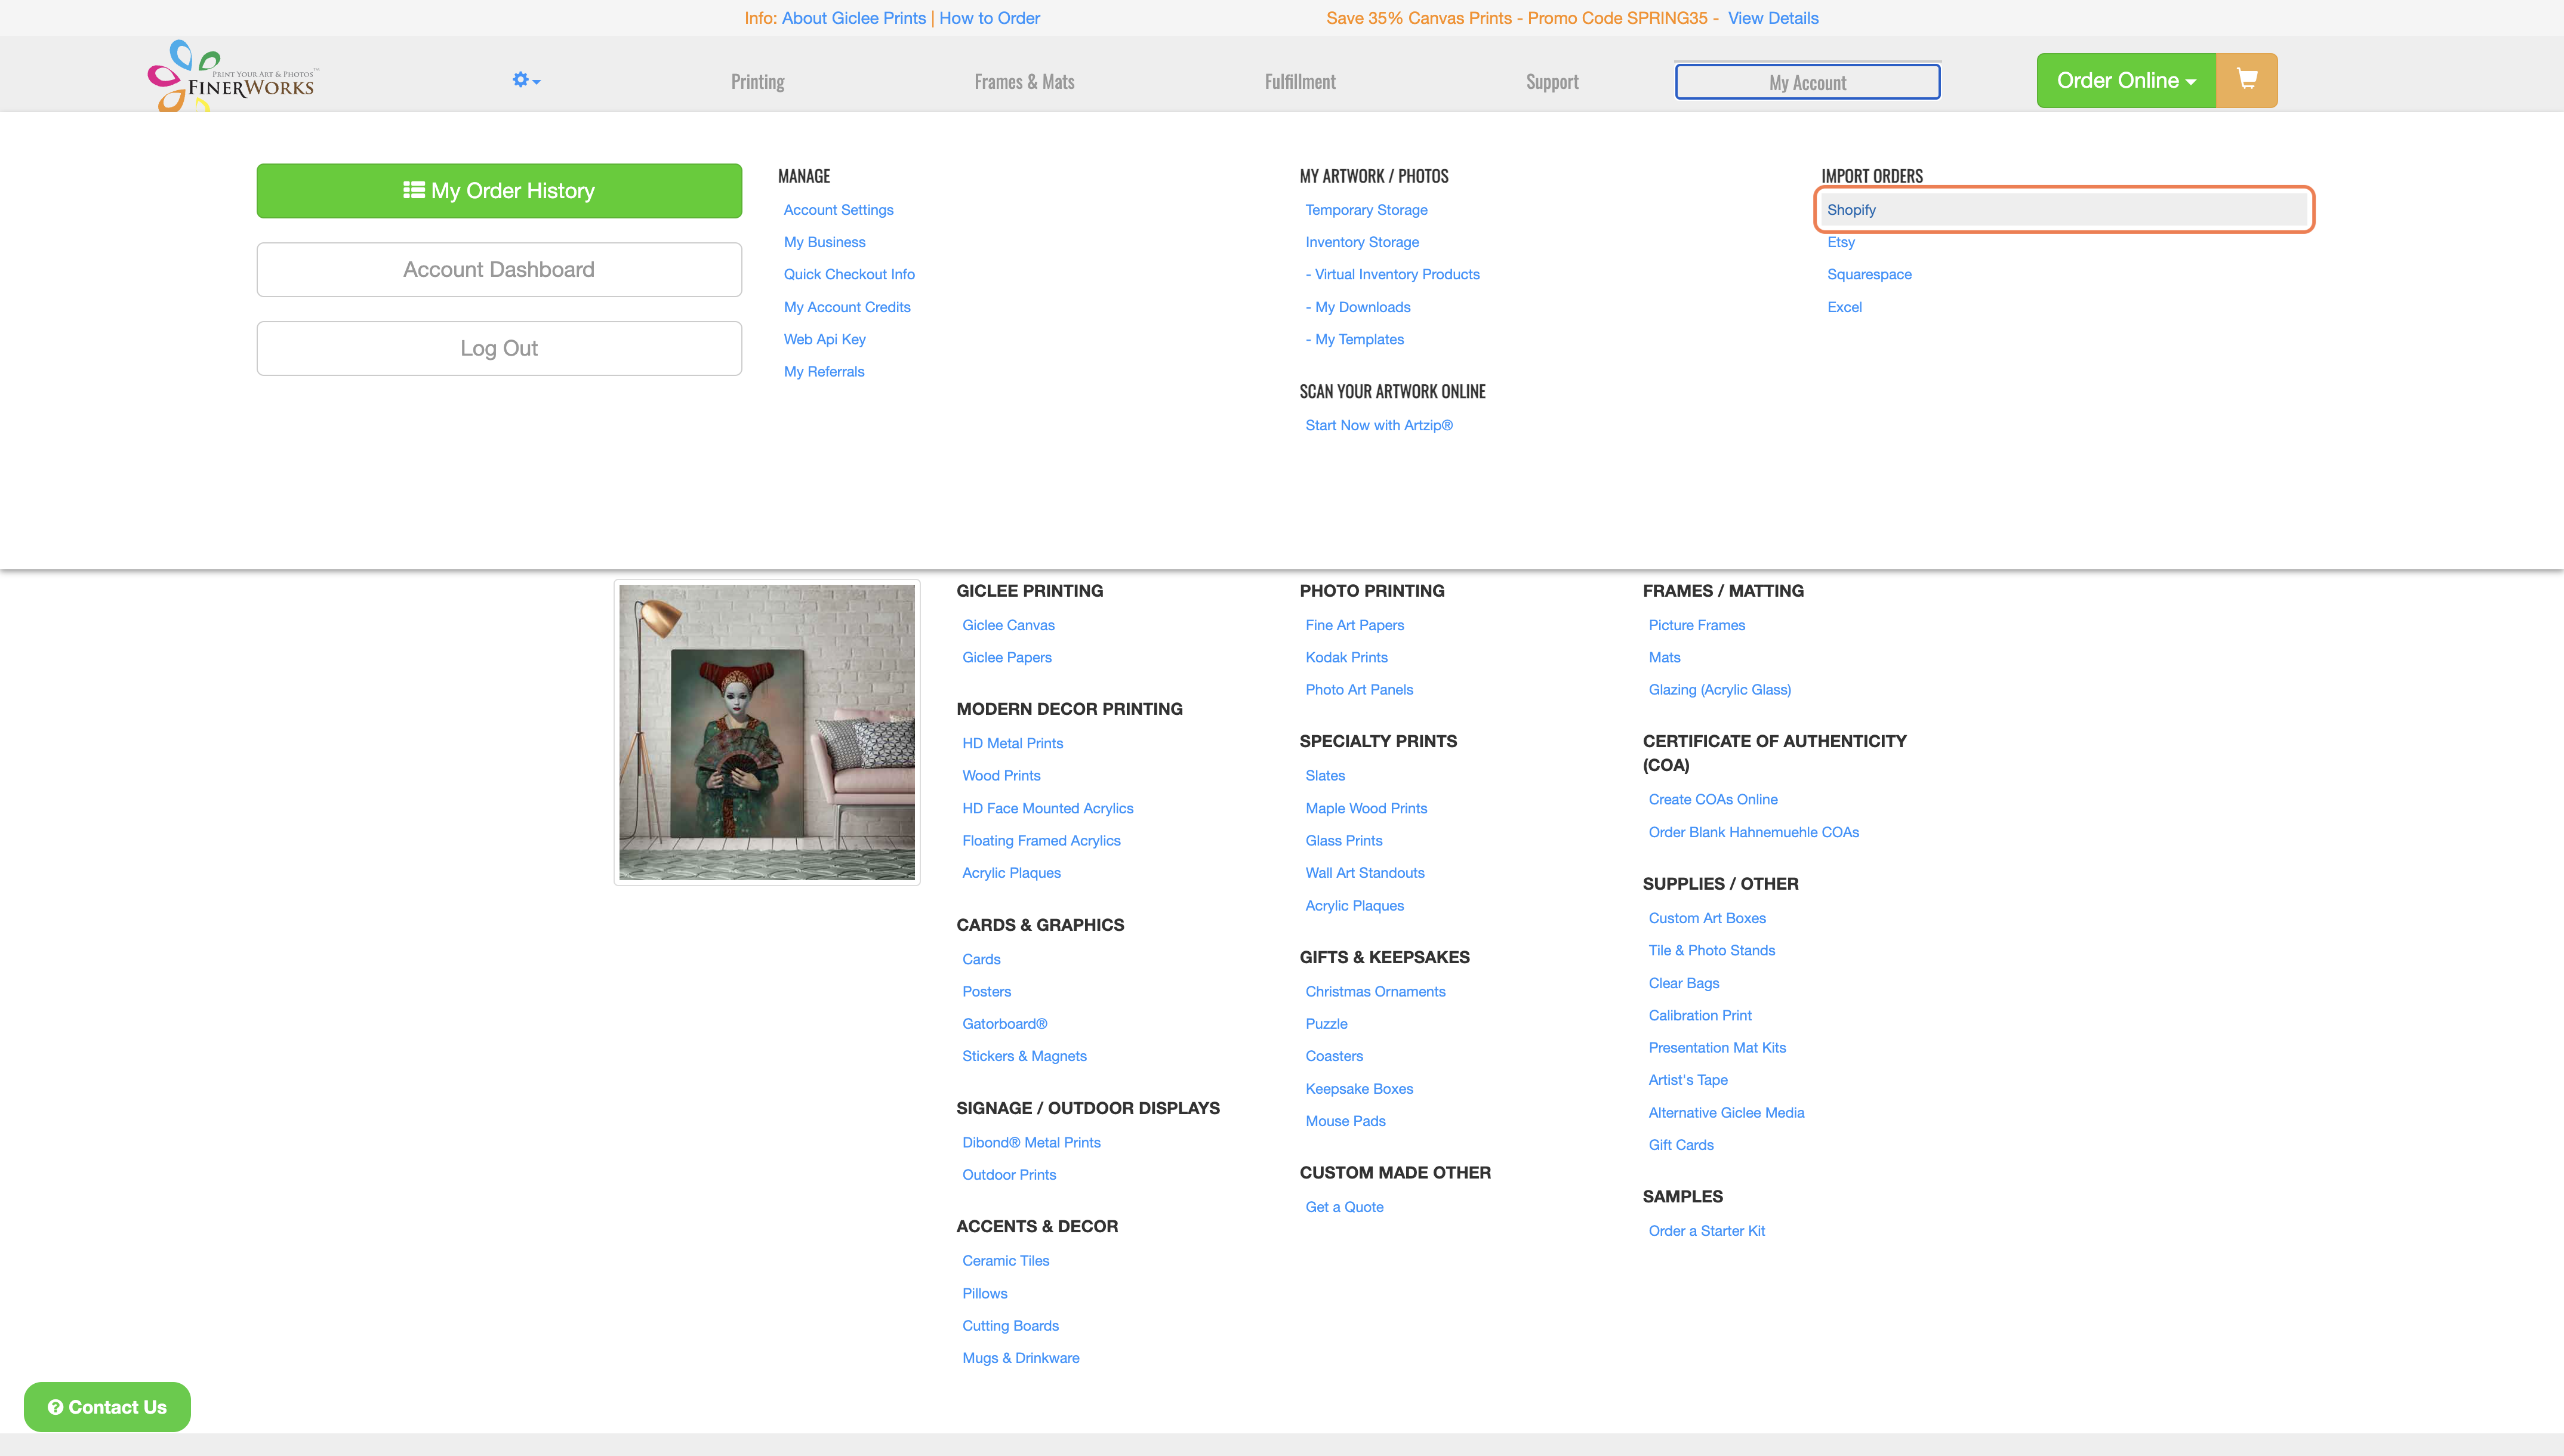View Details of SPRING35 promo

pos(1773,18)
